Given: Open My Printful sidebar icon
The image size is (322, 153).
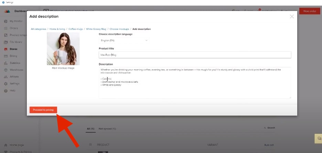Looking at the screenshot, I should tap(6, 21).
